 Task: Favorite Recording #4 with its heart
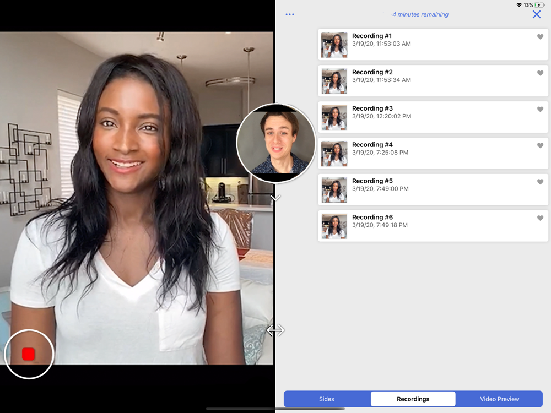(x=540, y=145)
